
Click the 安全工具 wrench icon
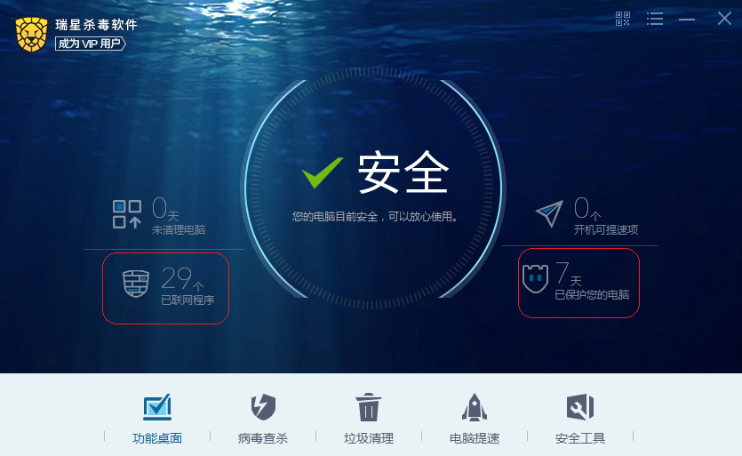click(580, 407)
